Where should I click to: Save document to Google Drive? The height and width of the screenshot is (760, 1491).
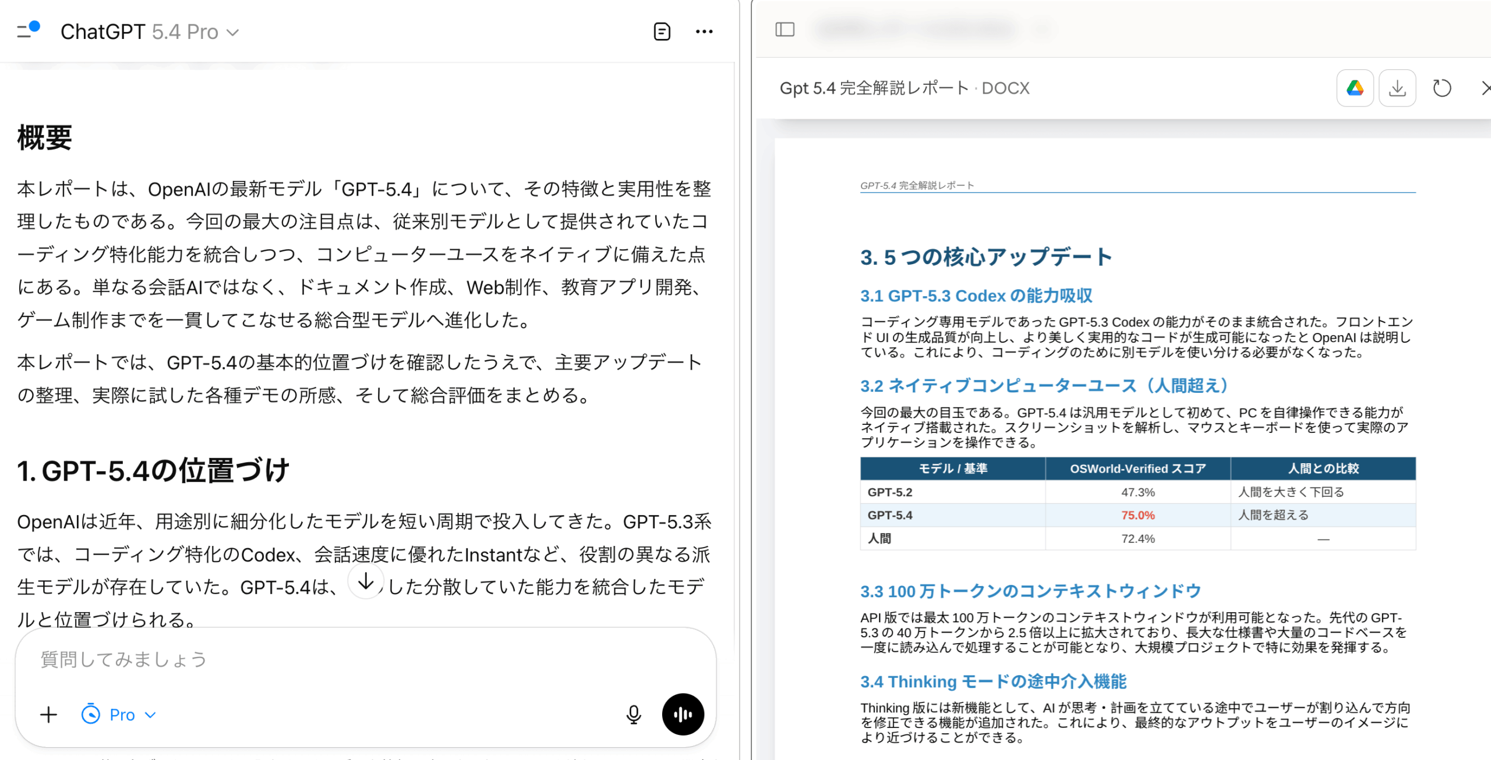coord(1355,88)
